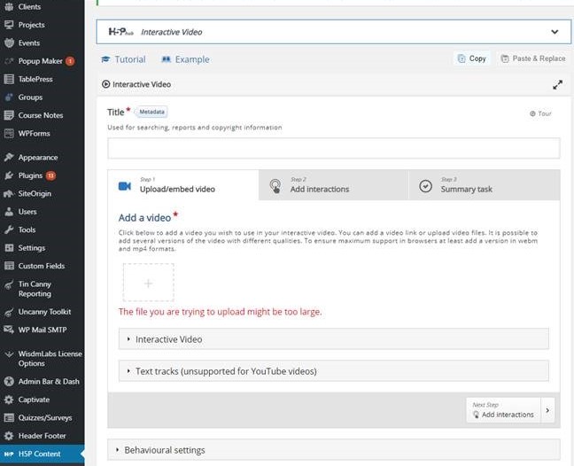Start the Tour guide
Viewport: 574px width, 466px height.
click(540, 114)
